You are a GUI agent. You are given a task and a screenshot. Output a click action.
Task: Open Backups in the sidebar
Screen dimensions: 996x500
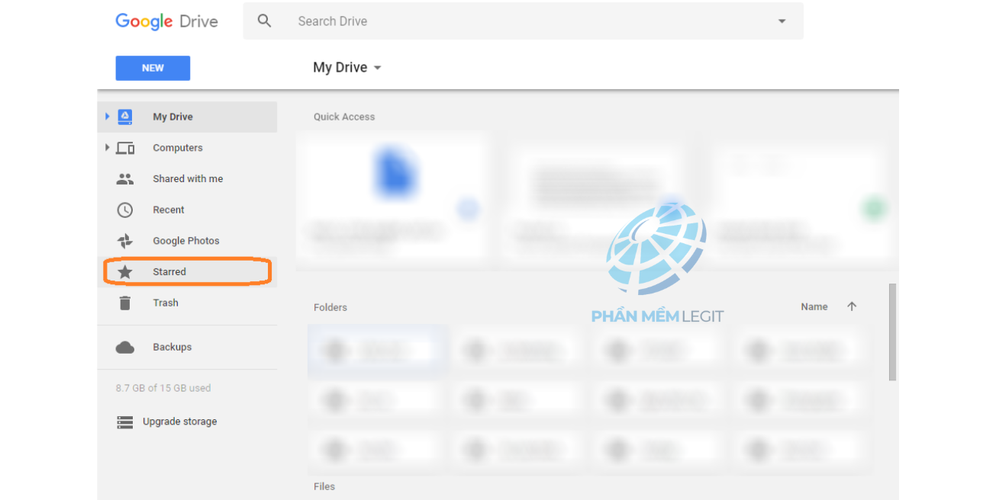[x=172, y=348]
